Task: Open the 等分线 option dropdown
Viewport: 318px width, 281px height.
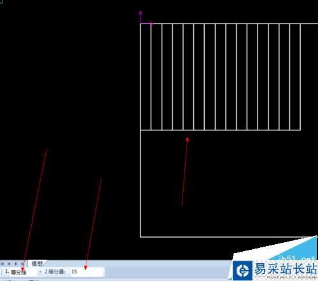Action: (40, 271)
